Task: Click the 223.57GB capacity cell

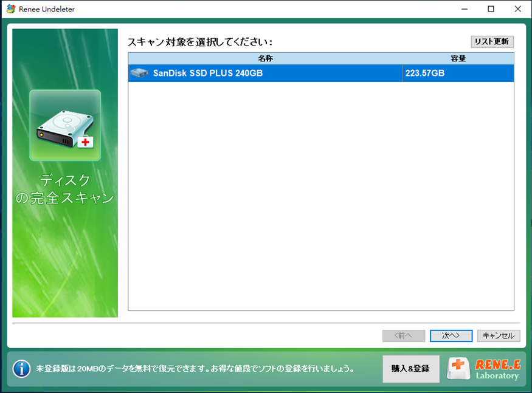Action: (x=458, y=73)
